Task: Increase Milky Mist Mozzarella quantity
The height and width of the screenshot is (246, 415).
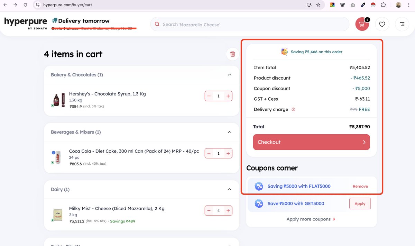Action: point(228,211)
